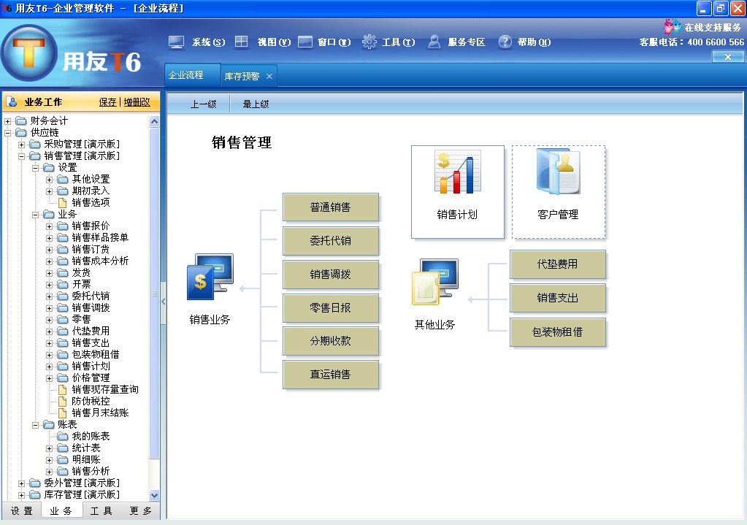Click the 系统 monitor icon
This screenshot has height=525, width=747.
click(176, 42)
